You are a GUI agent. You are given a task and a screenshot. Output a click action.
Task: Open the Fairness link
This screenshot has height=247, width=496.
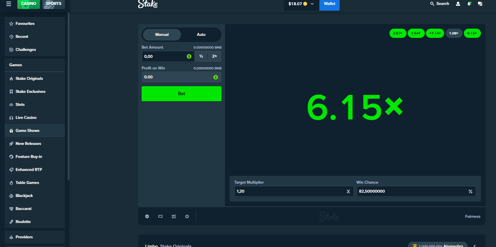[x=473, y=217]
